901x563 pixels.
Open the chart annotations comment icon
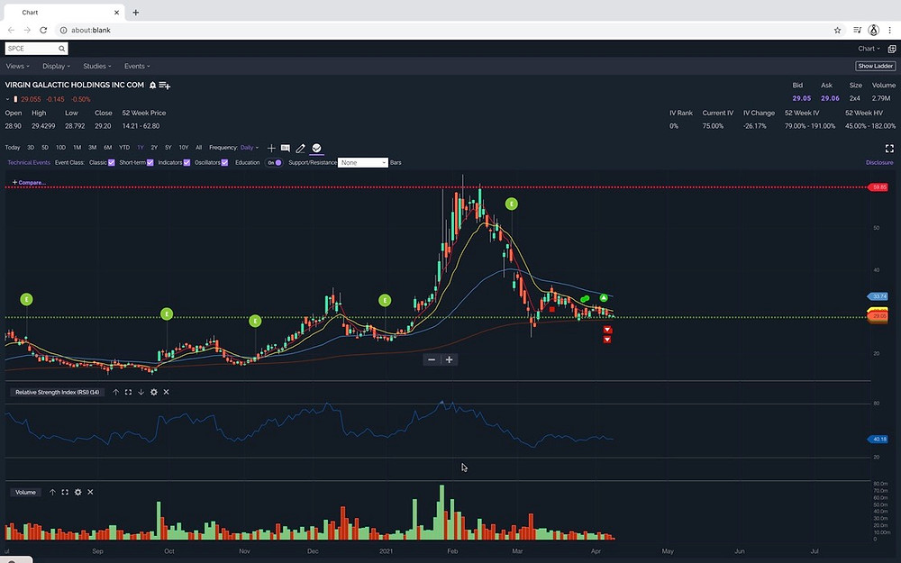[x=286, y=149]
